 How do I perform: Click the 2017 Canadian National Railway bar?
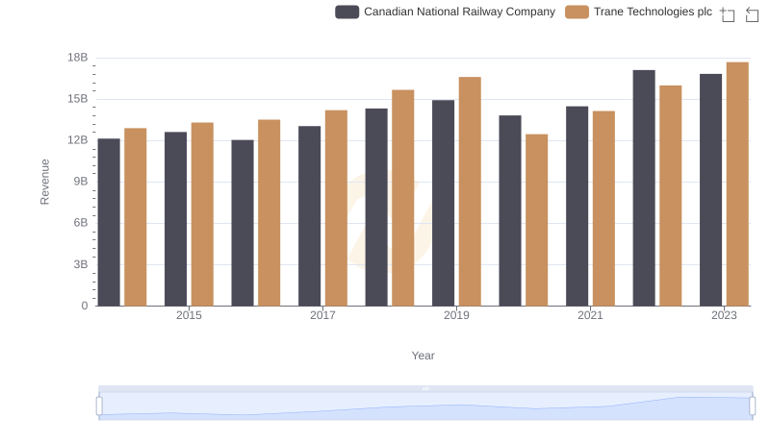(309, 216)
